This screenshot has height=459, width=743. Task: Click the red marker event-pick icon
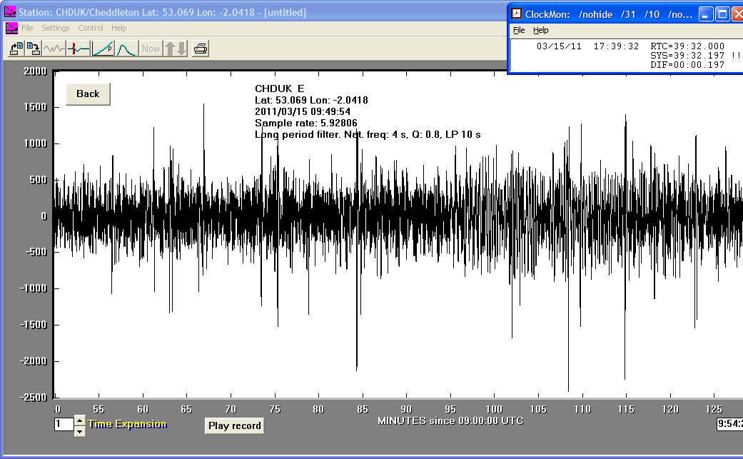[x=79, y=49]
